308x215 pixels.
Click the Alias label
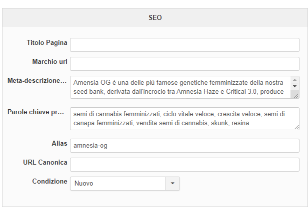click(59, 143)
